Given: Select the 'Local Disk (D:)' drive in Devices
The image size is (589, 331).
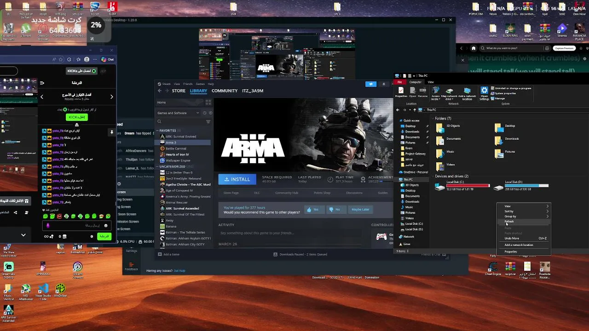Looking at the screenshot, I should [521, 185].
